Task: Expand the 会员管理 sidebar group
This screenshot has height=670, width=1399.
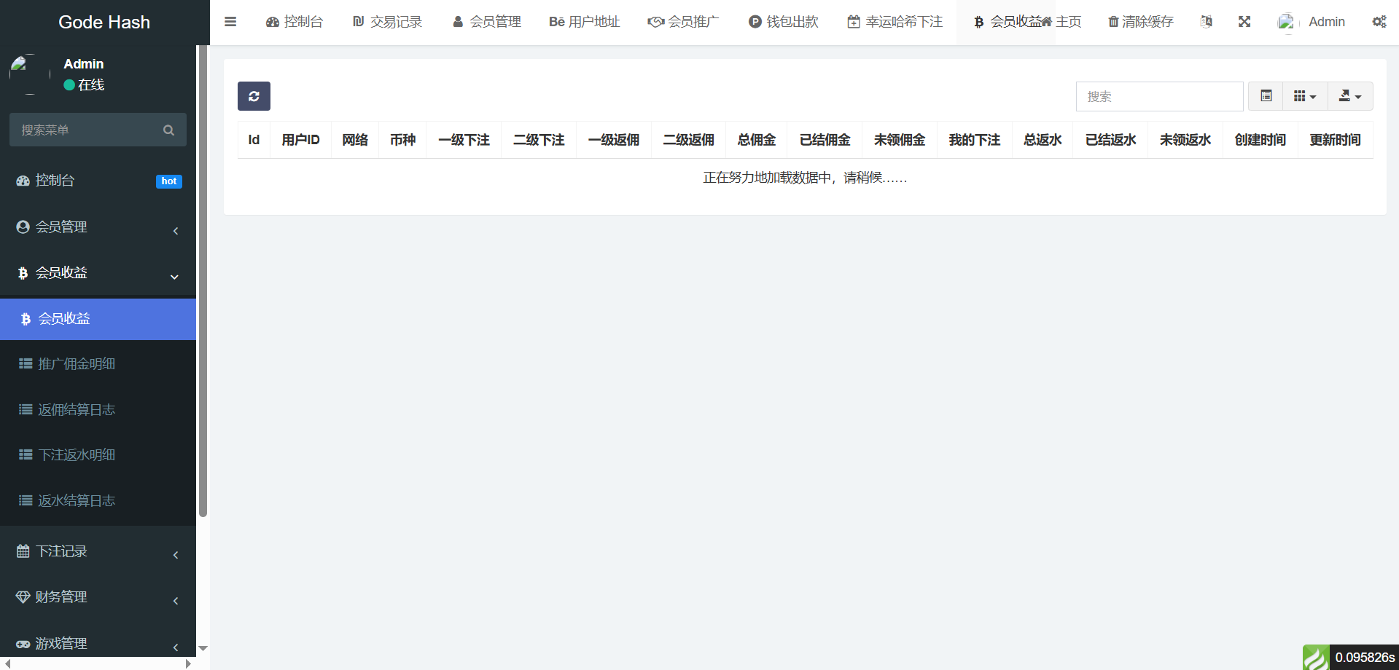Action: click(x=98, y=227)
